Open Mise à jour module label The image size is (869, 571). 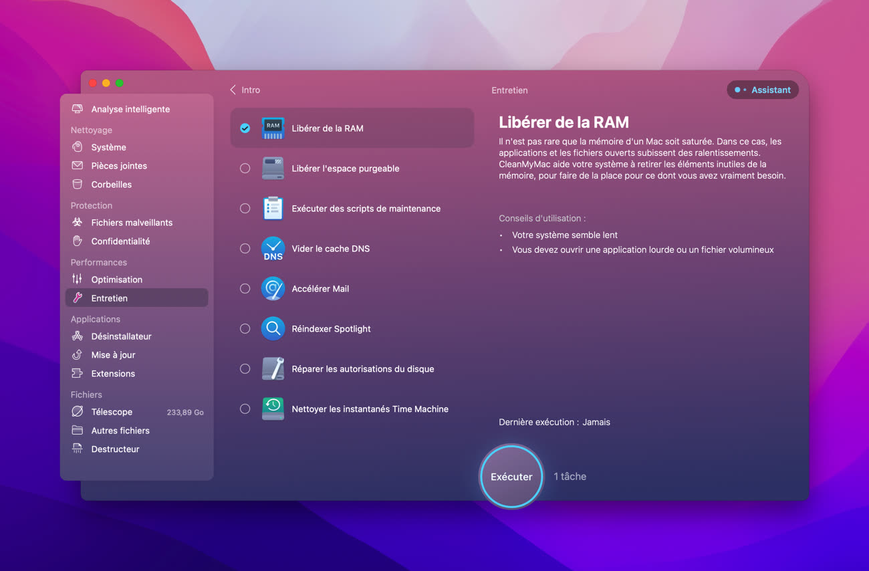click(114, 355)
